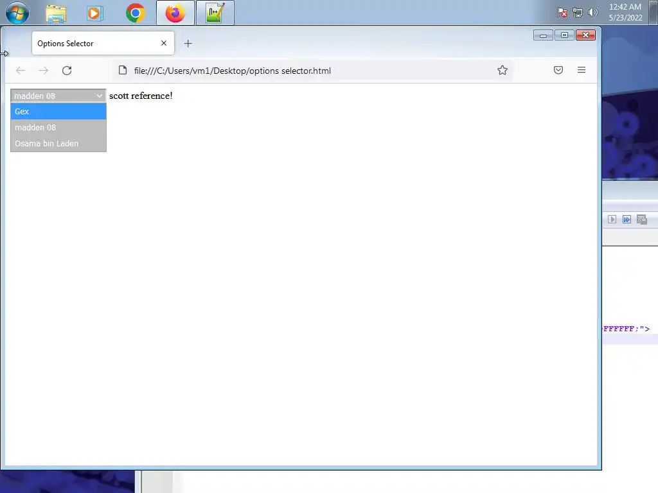Viewport: 658px width, 493px height.
Task: Choose madden 08 from the dropdown list
Action: [58, 128]
